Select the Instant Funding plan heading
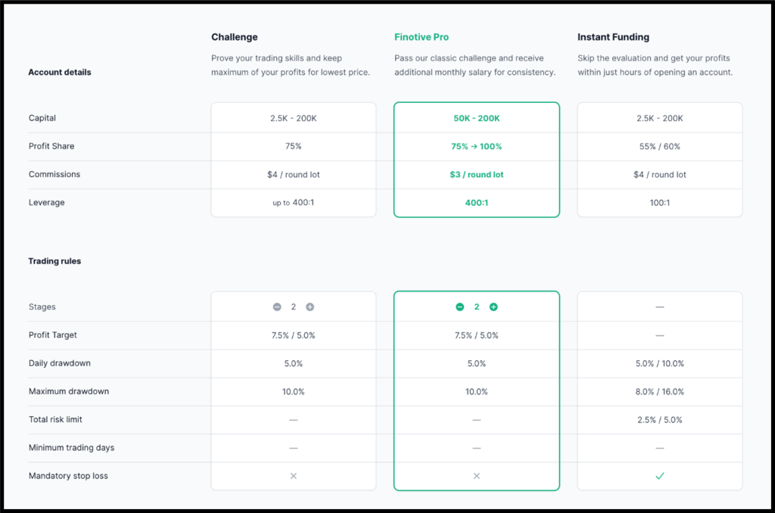Viewport: 775px width, 513px height. pos(613,37)
